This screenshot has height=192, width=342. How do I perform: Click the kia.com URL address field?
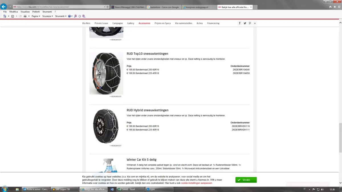[x=58, y=7]
